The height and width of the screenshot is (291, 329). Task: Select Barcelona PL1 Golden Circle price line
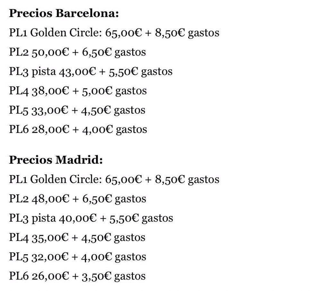pos(114,33)
